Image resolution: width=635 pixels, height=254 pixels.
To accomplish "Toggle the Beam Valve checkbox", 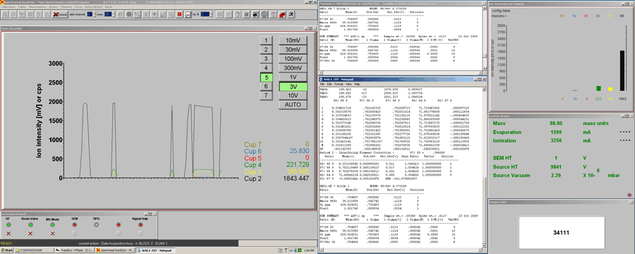I will pos(30,234).
